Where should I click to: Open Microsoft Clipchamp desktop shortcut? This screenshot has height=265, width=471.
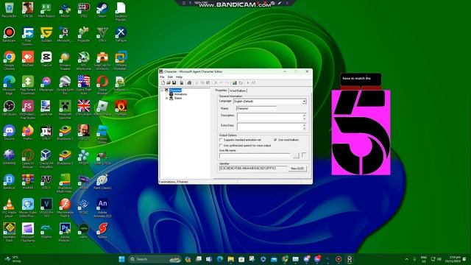pos(28,233)
